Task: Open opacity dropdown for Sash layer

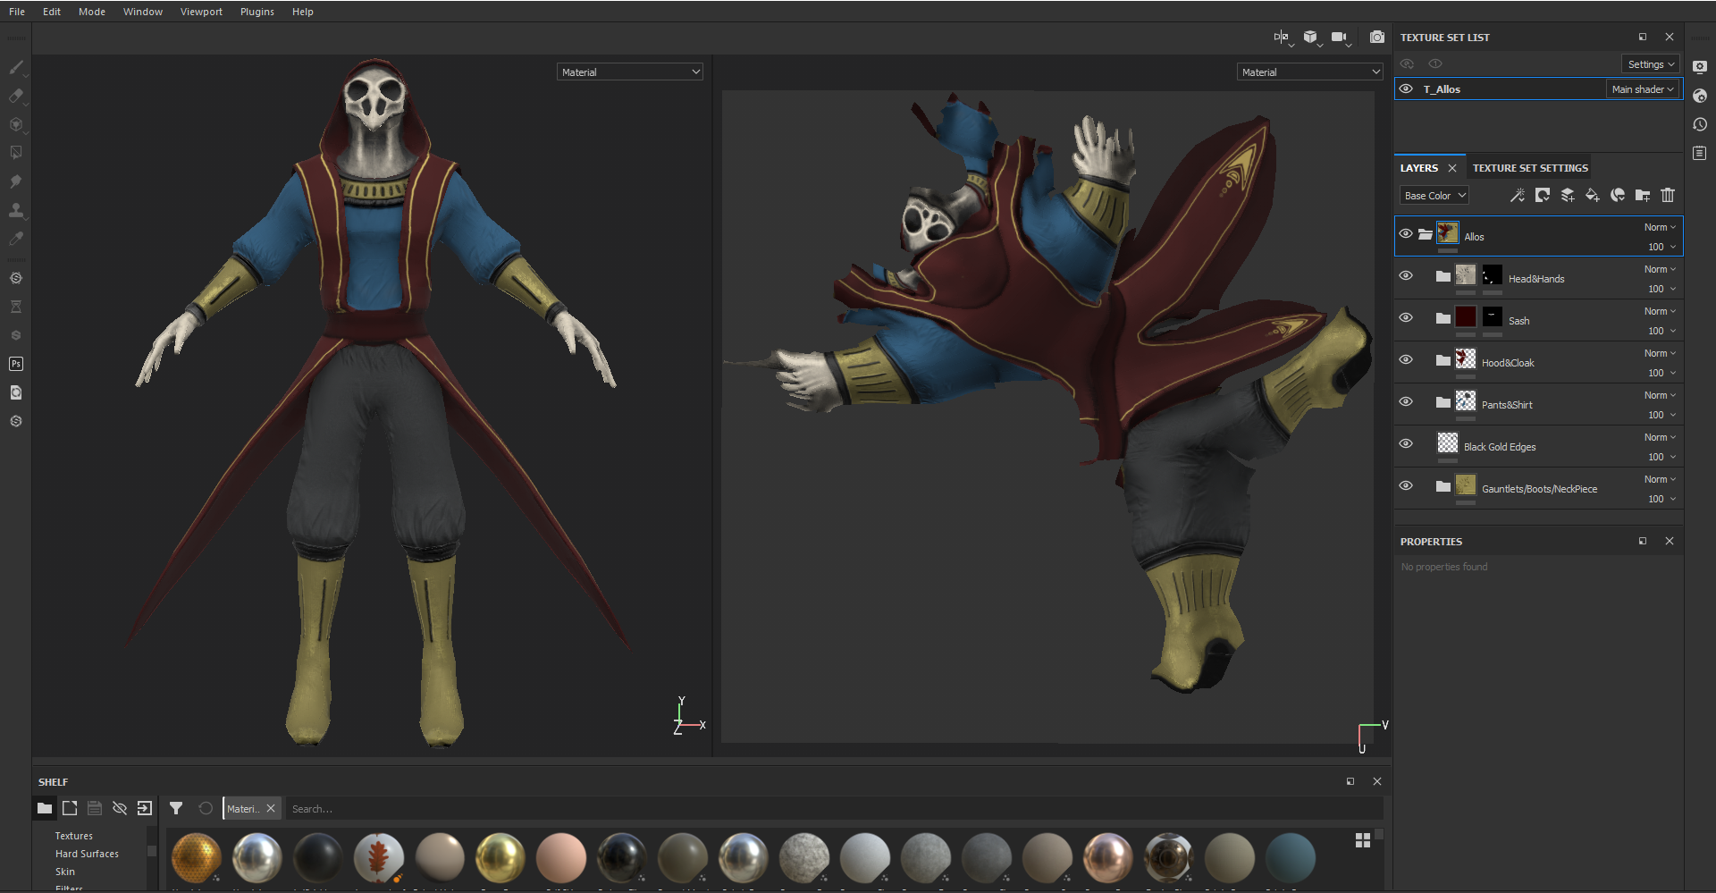Action: click(x=1661, y=331)
